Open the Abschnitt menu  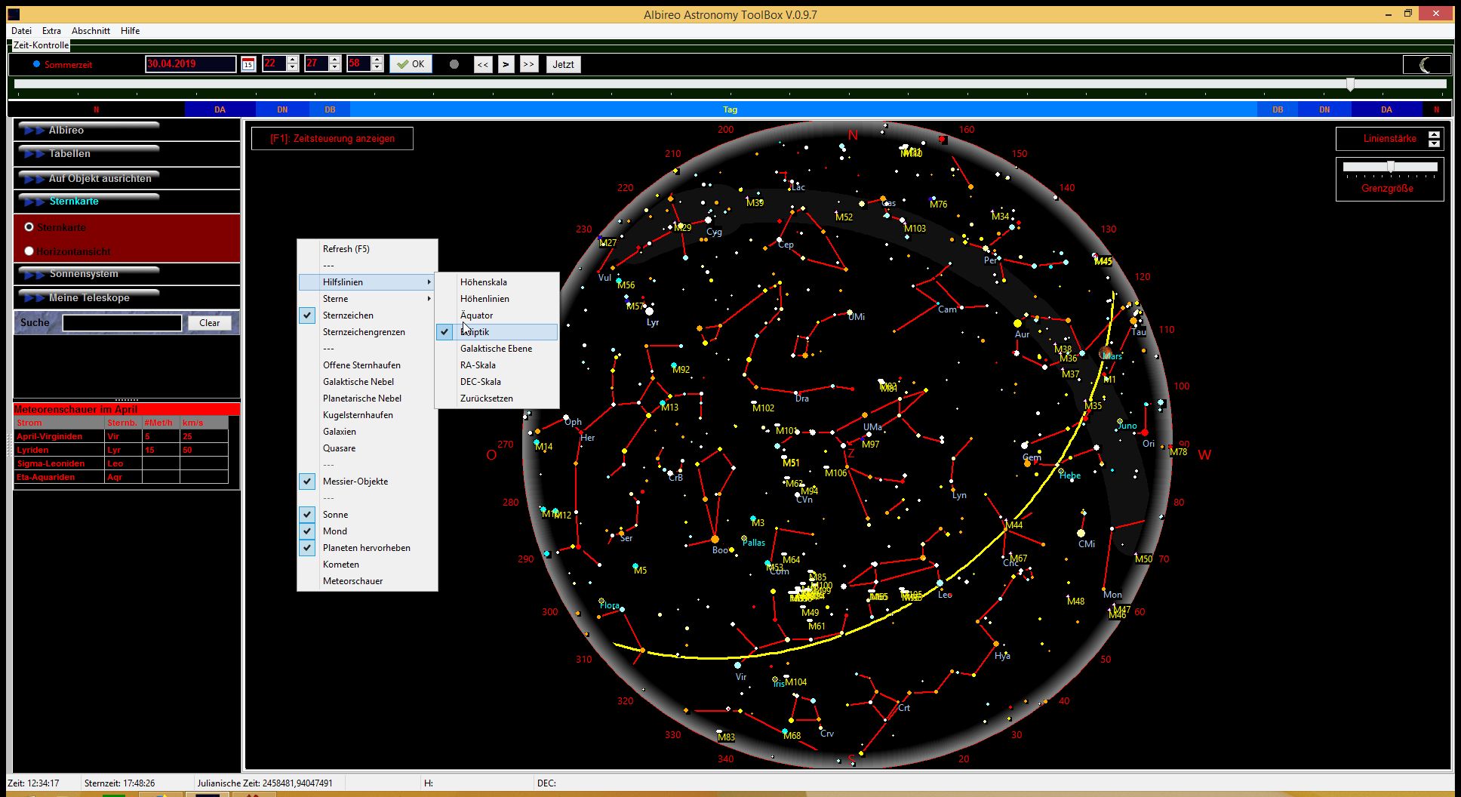pyautogui.click(x=91, y=31)
